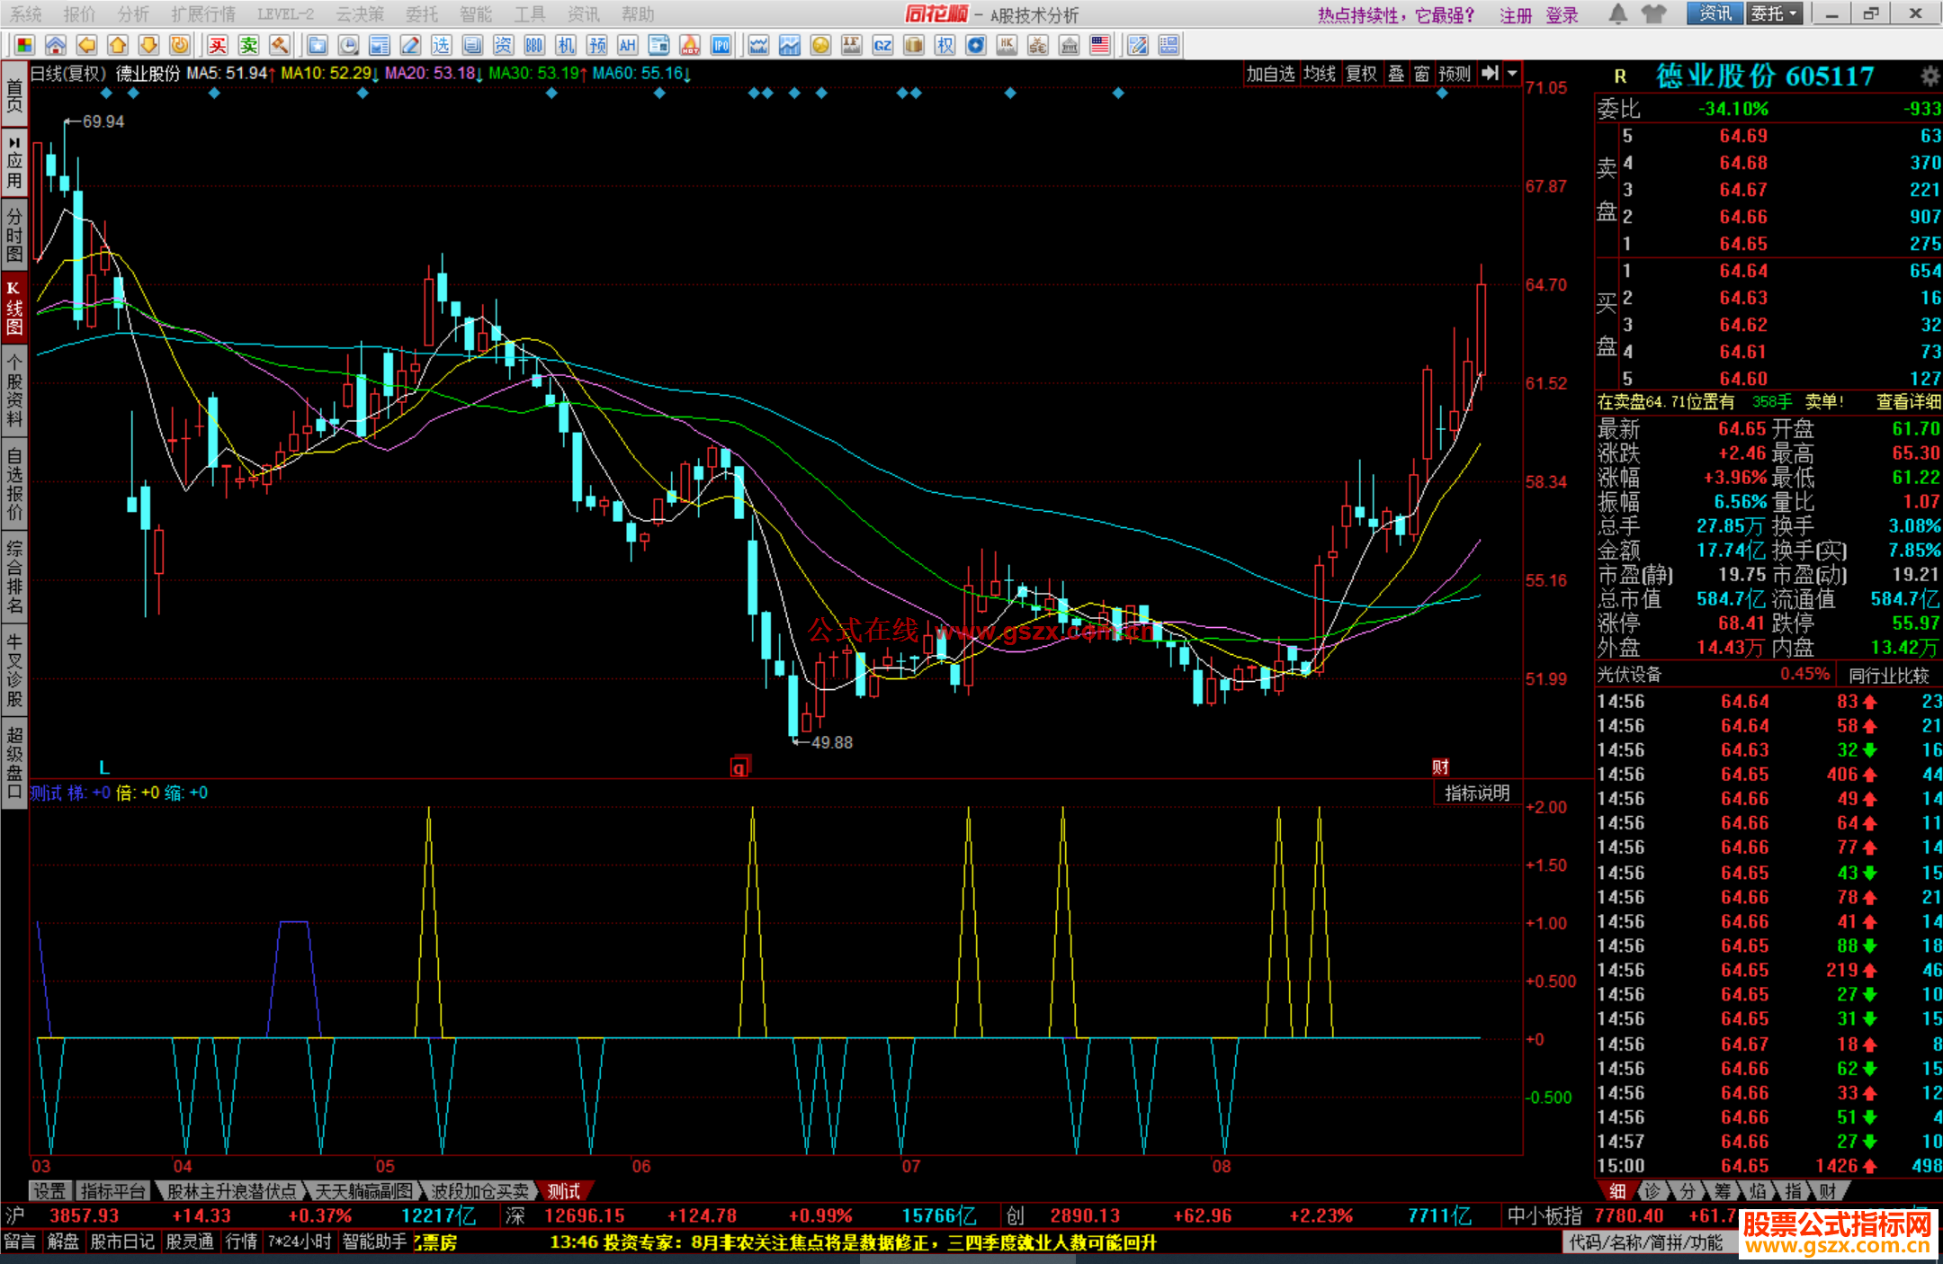The width and height of the screenshot is (1943, 1264).
Task: Open the 扩展行情 menu
Action: click(x=203, y=13)
